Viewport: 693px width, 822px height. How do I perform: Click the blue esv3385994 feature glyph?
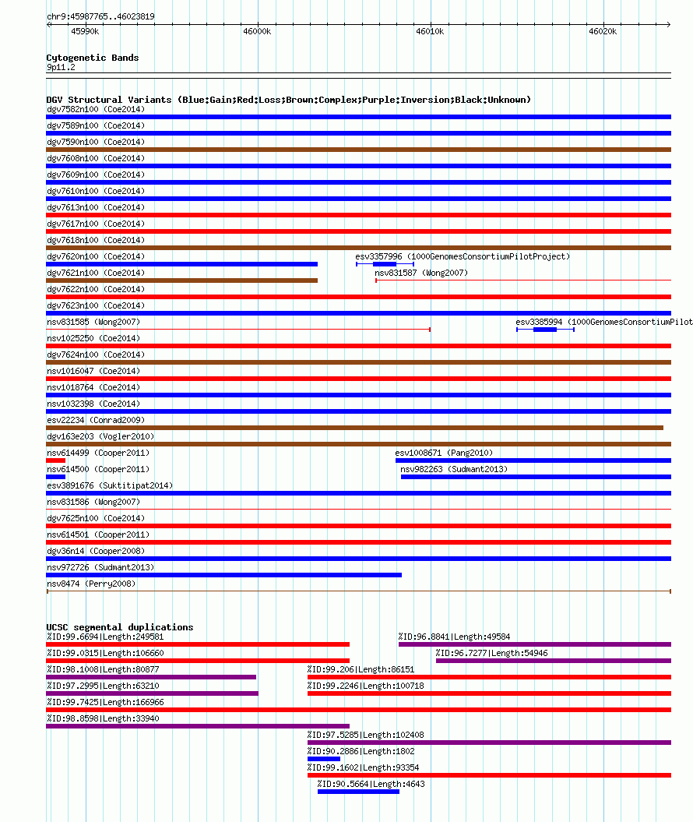pyautogui.click(x=545, y=330)
